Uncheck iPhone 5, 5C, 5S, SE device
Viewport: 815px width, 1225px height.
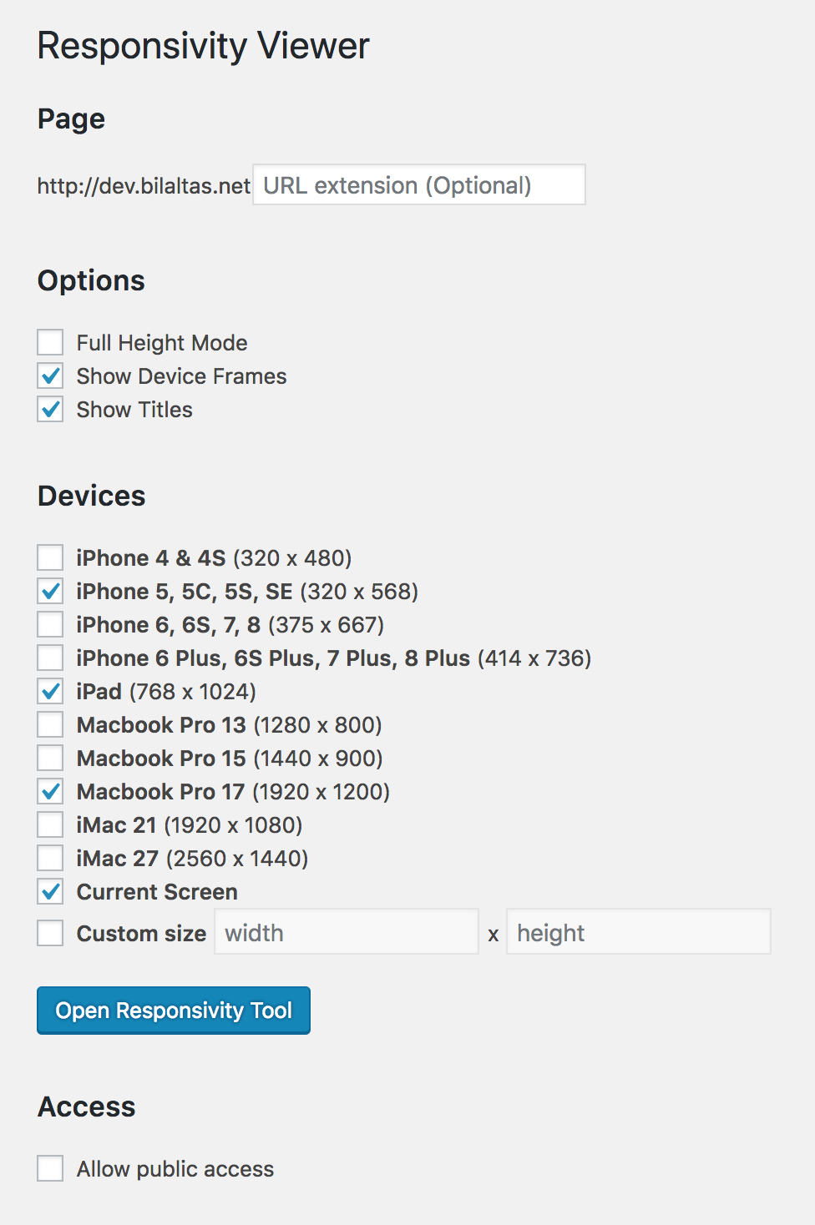point(50,591)
